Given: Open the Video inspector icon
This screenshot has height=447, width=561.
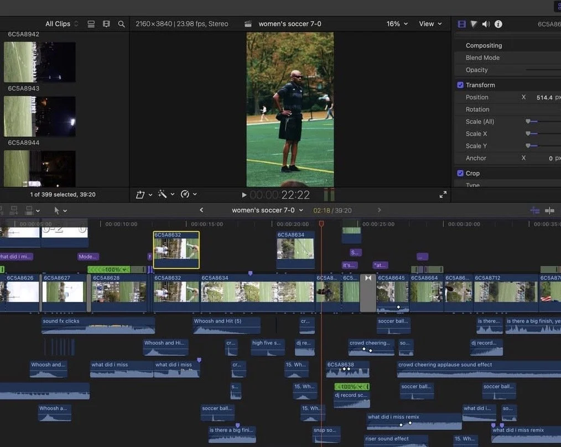Looking at the screenshot, I should 461,24.
